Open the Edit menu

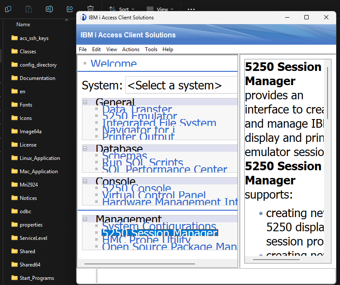(96, 49)
